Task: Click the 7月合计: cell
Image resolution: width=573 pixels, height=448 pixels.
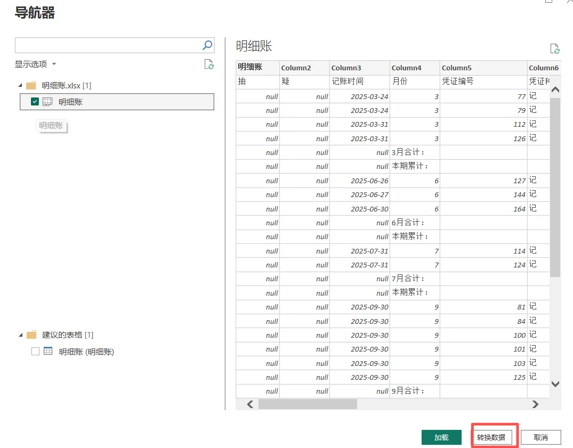Action: 415,279
